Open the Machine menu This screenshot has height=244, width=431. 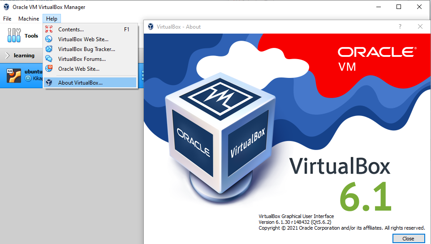(29, 19)
